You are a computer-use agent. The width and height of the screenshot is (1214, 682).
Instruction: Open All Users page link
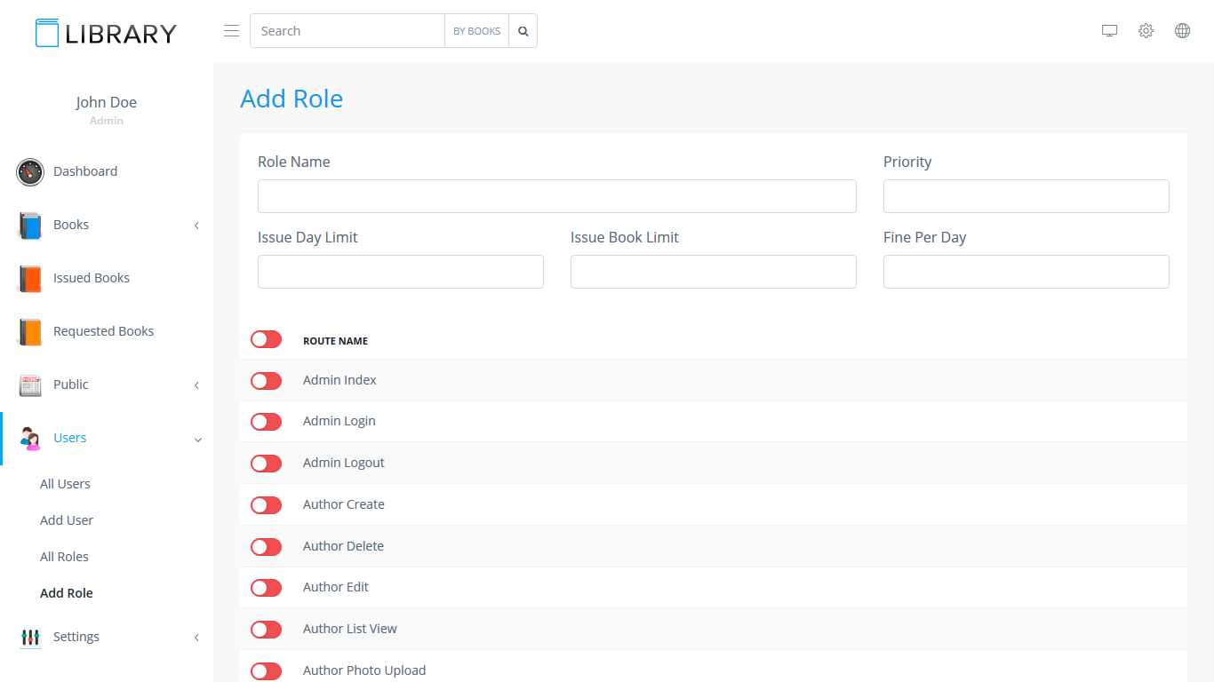pyautogui.click(x=65, y=484)
